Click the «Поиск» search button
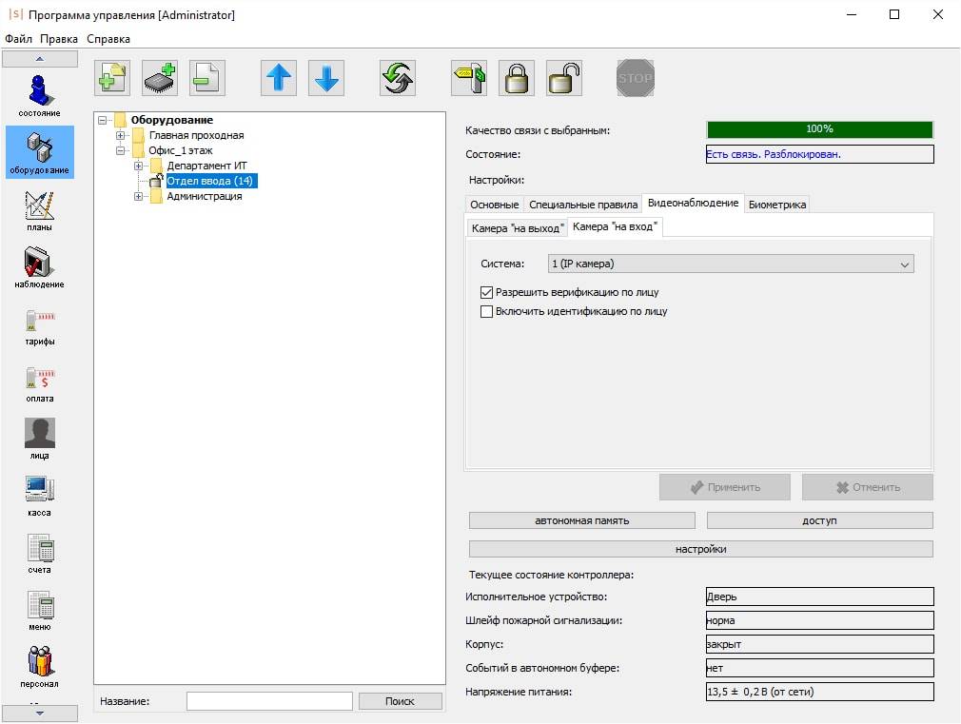Image resolution: width=961 pixels, height=724 pixels. tap(400, 701)
